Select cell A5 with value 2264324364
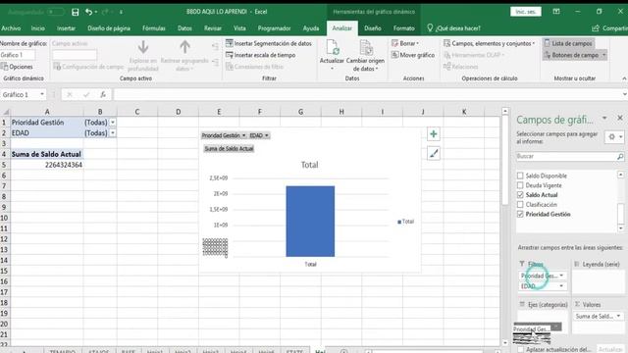 pyautogui.click(x=47, y=165)
